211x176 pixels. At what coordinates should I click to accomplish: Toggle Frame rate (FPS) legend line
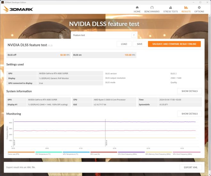[21, 153]
